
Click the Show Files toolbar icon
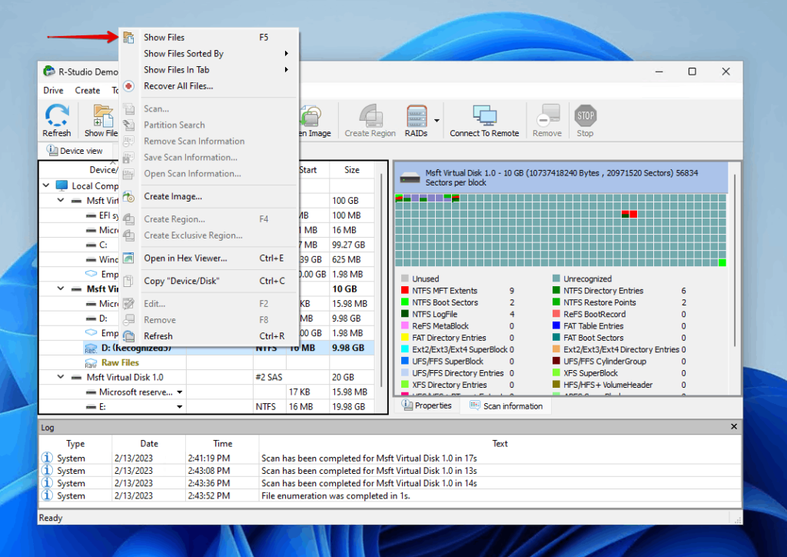tap(103, 115)
